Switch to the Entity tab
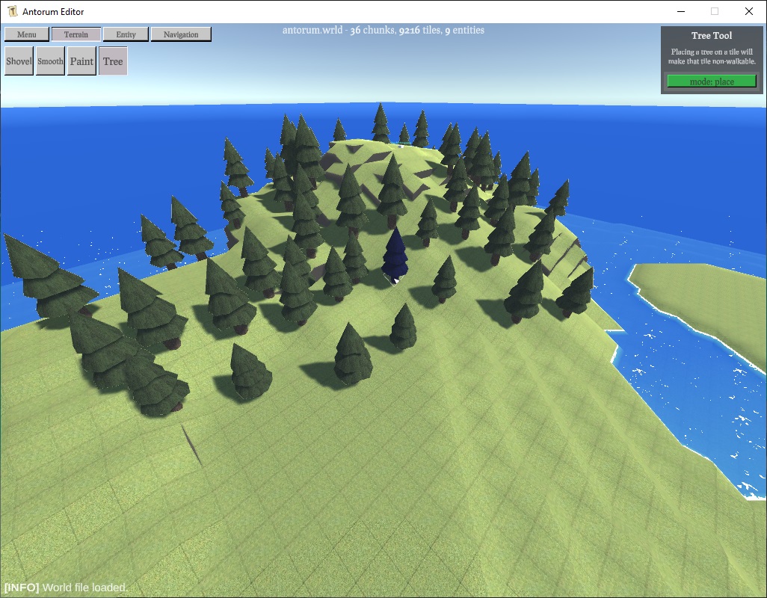The image size is (767, 598). coord(126,34)
